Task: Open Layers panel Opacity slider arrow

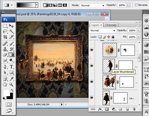Action: coord(138,30)
